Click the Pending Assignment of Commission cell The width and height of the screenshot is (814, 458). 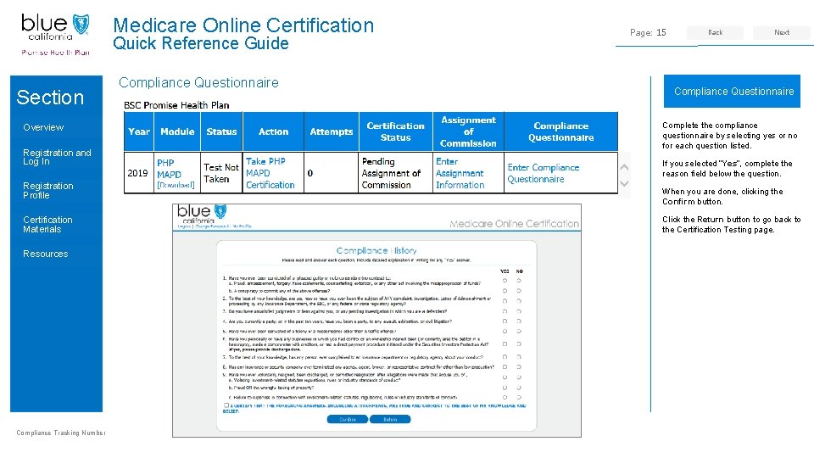tap(396, 173)
